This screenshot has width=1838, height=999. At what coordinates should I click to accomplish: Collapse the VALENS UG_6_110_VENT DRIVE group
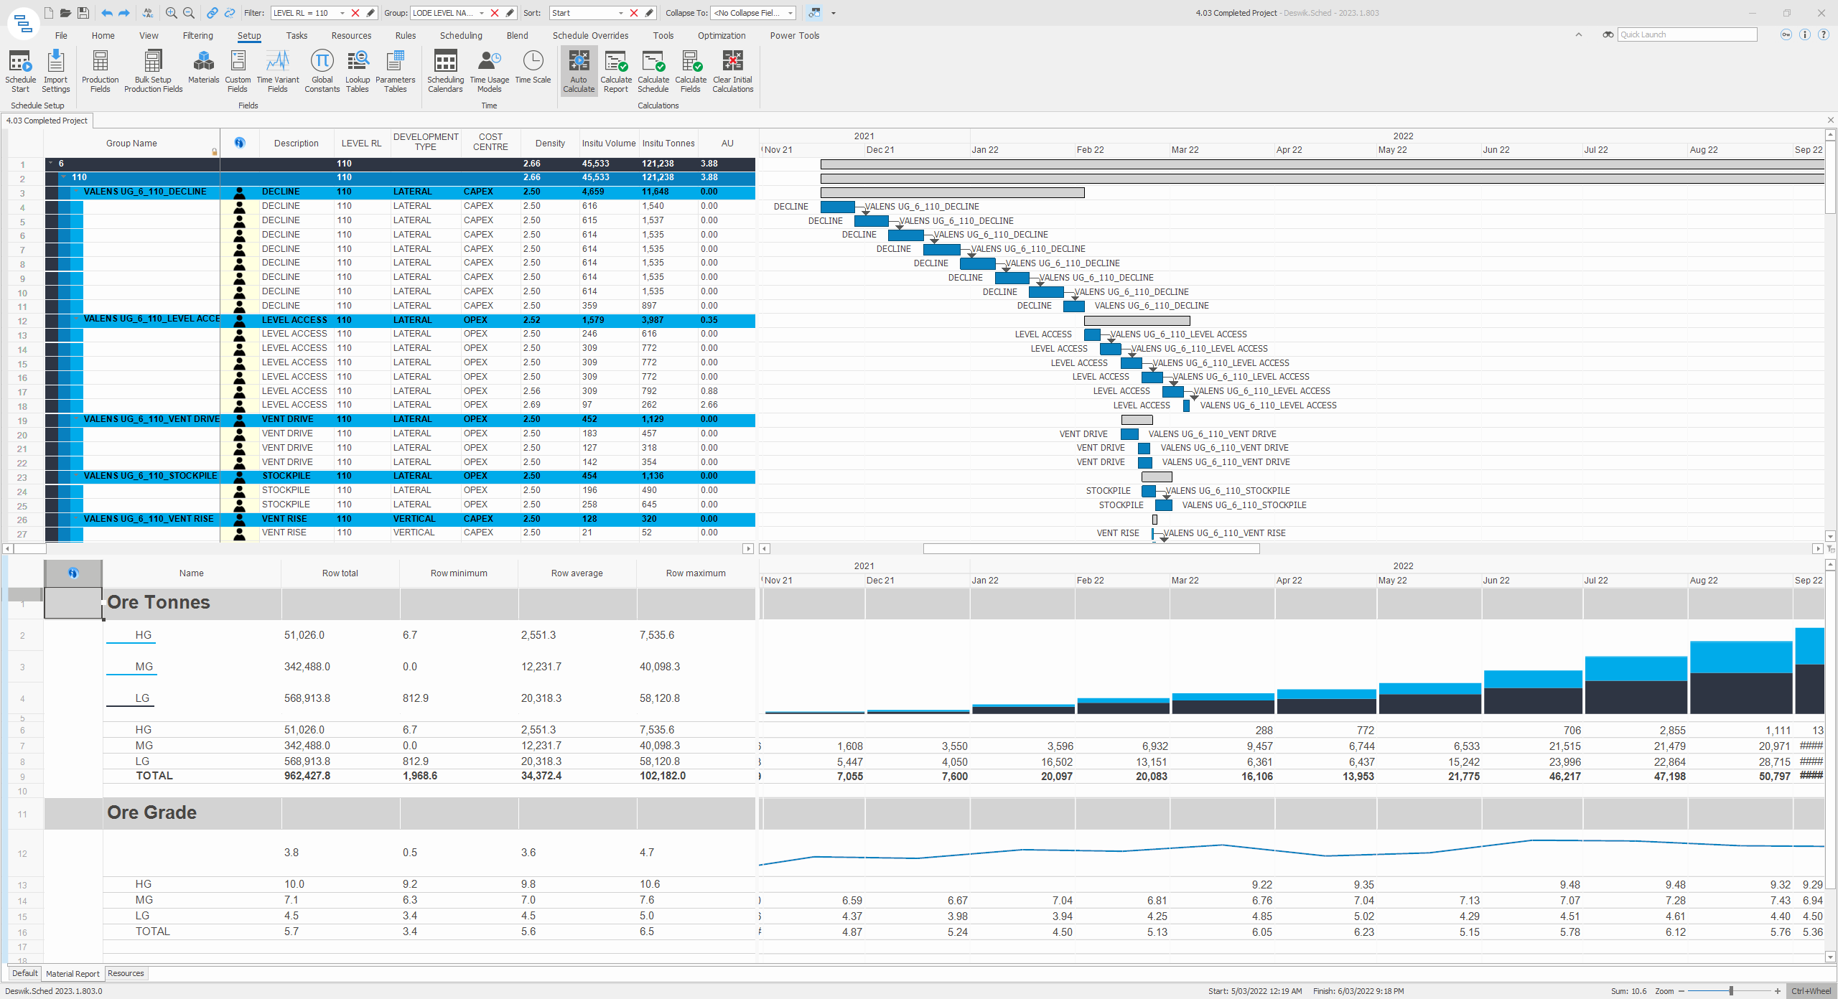click(77, 419)
